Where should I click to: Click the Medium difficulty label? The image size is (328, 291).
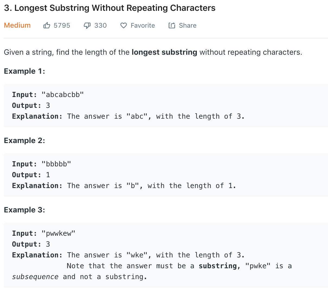click(17, 25)
